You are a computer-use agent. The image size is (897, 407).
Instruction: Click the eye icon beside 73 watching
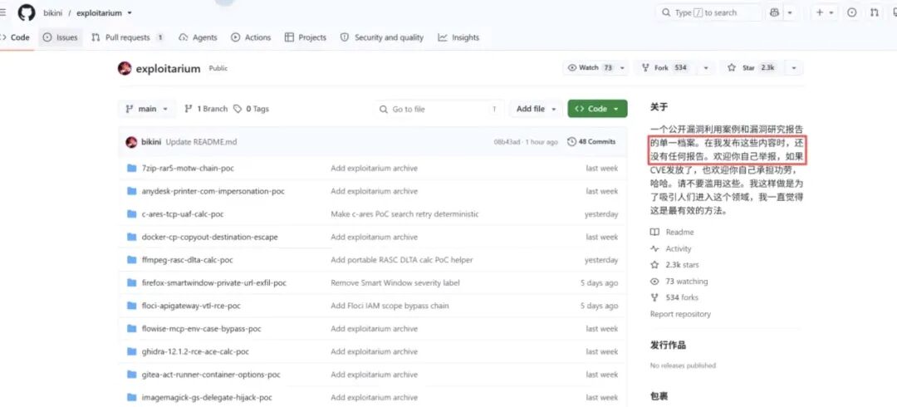tap(655, 282)
